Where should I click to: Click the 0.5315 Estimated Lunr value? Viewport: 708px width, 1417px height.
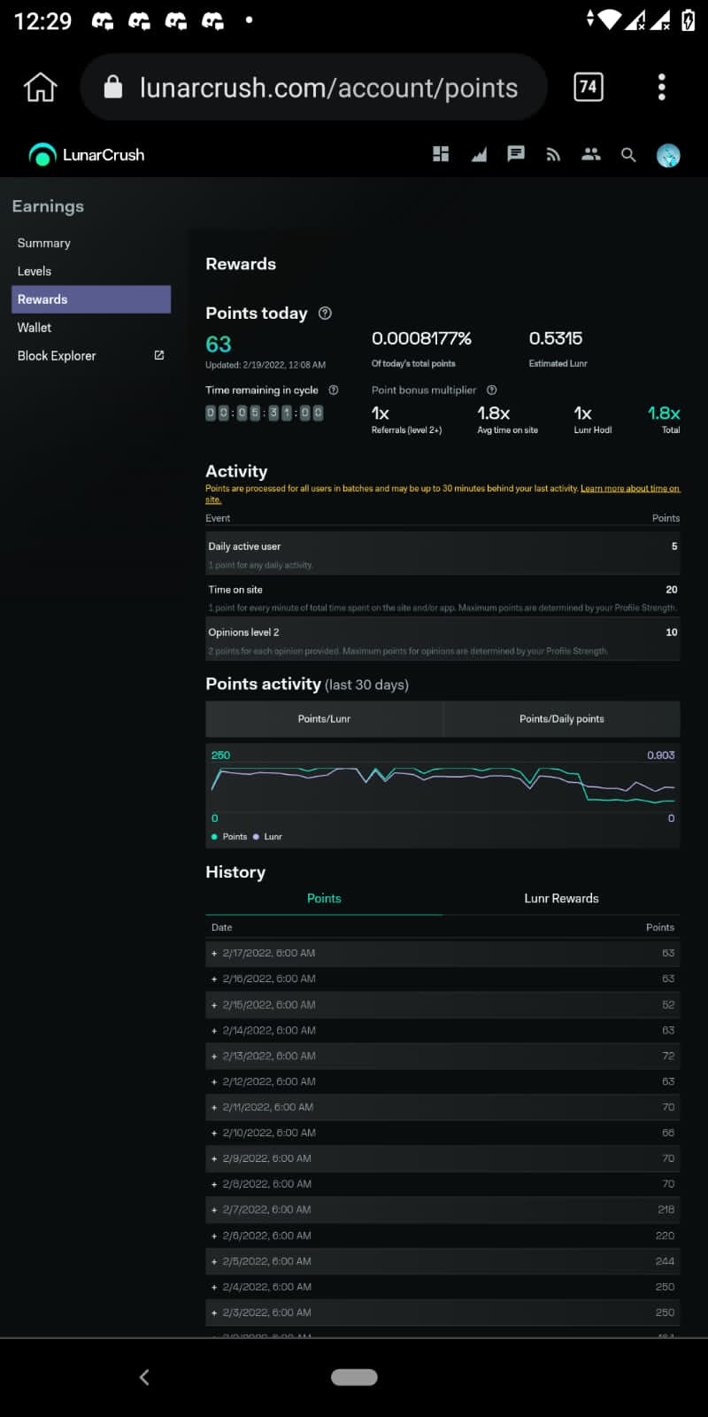(x=556, y=338)
